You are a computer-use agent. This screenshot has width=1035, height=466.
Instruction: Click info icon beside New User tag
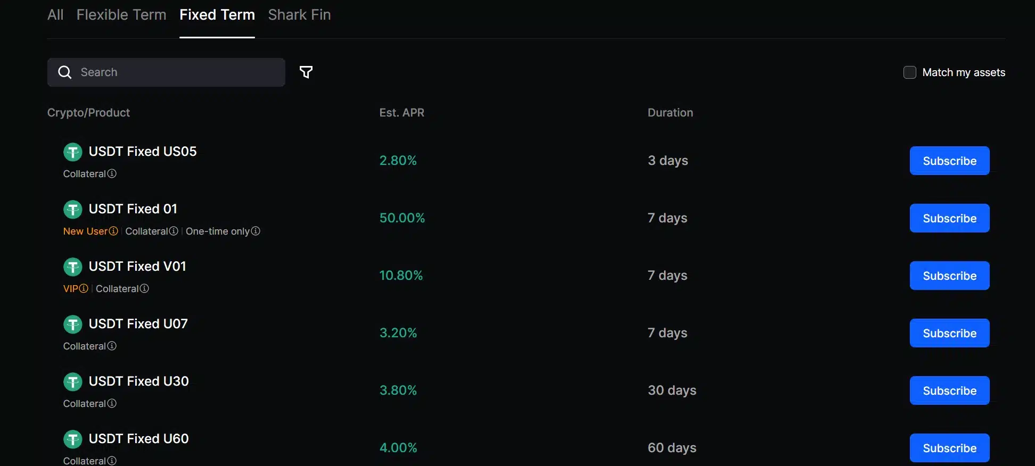tap(113, 231)
